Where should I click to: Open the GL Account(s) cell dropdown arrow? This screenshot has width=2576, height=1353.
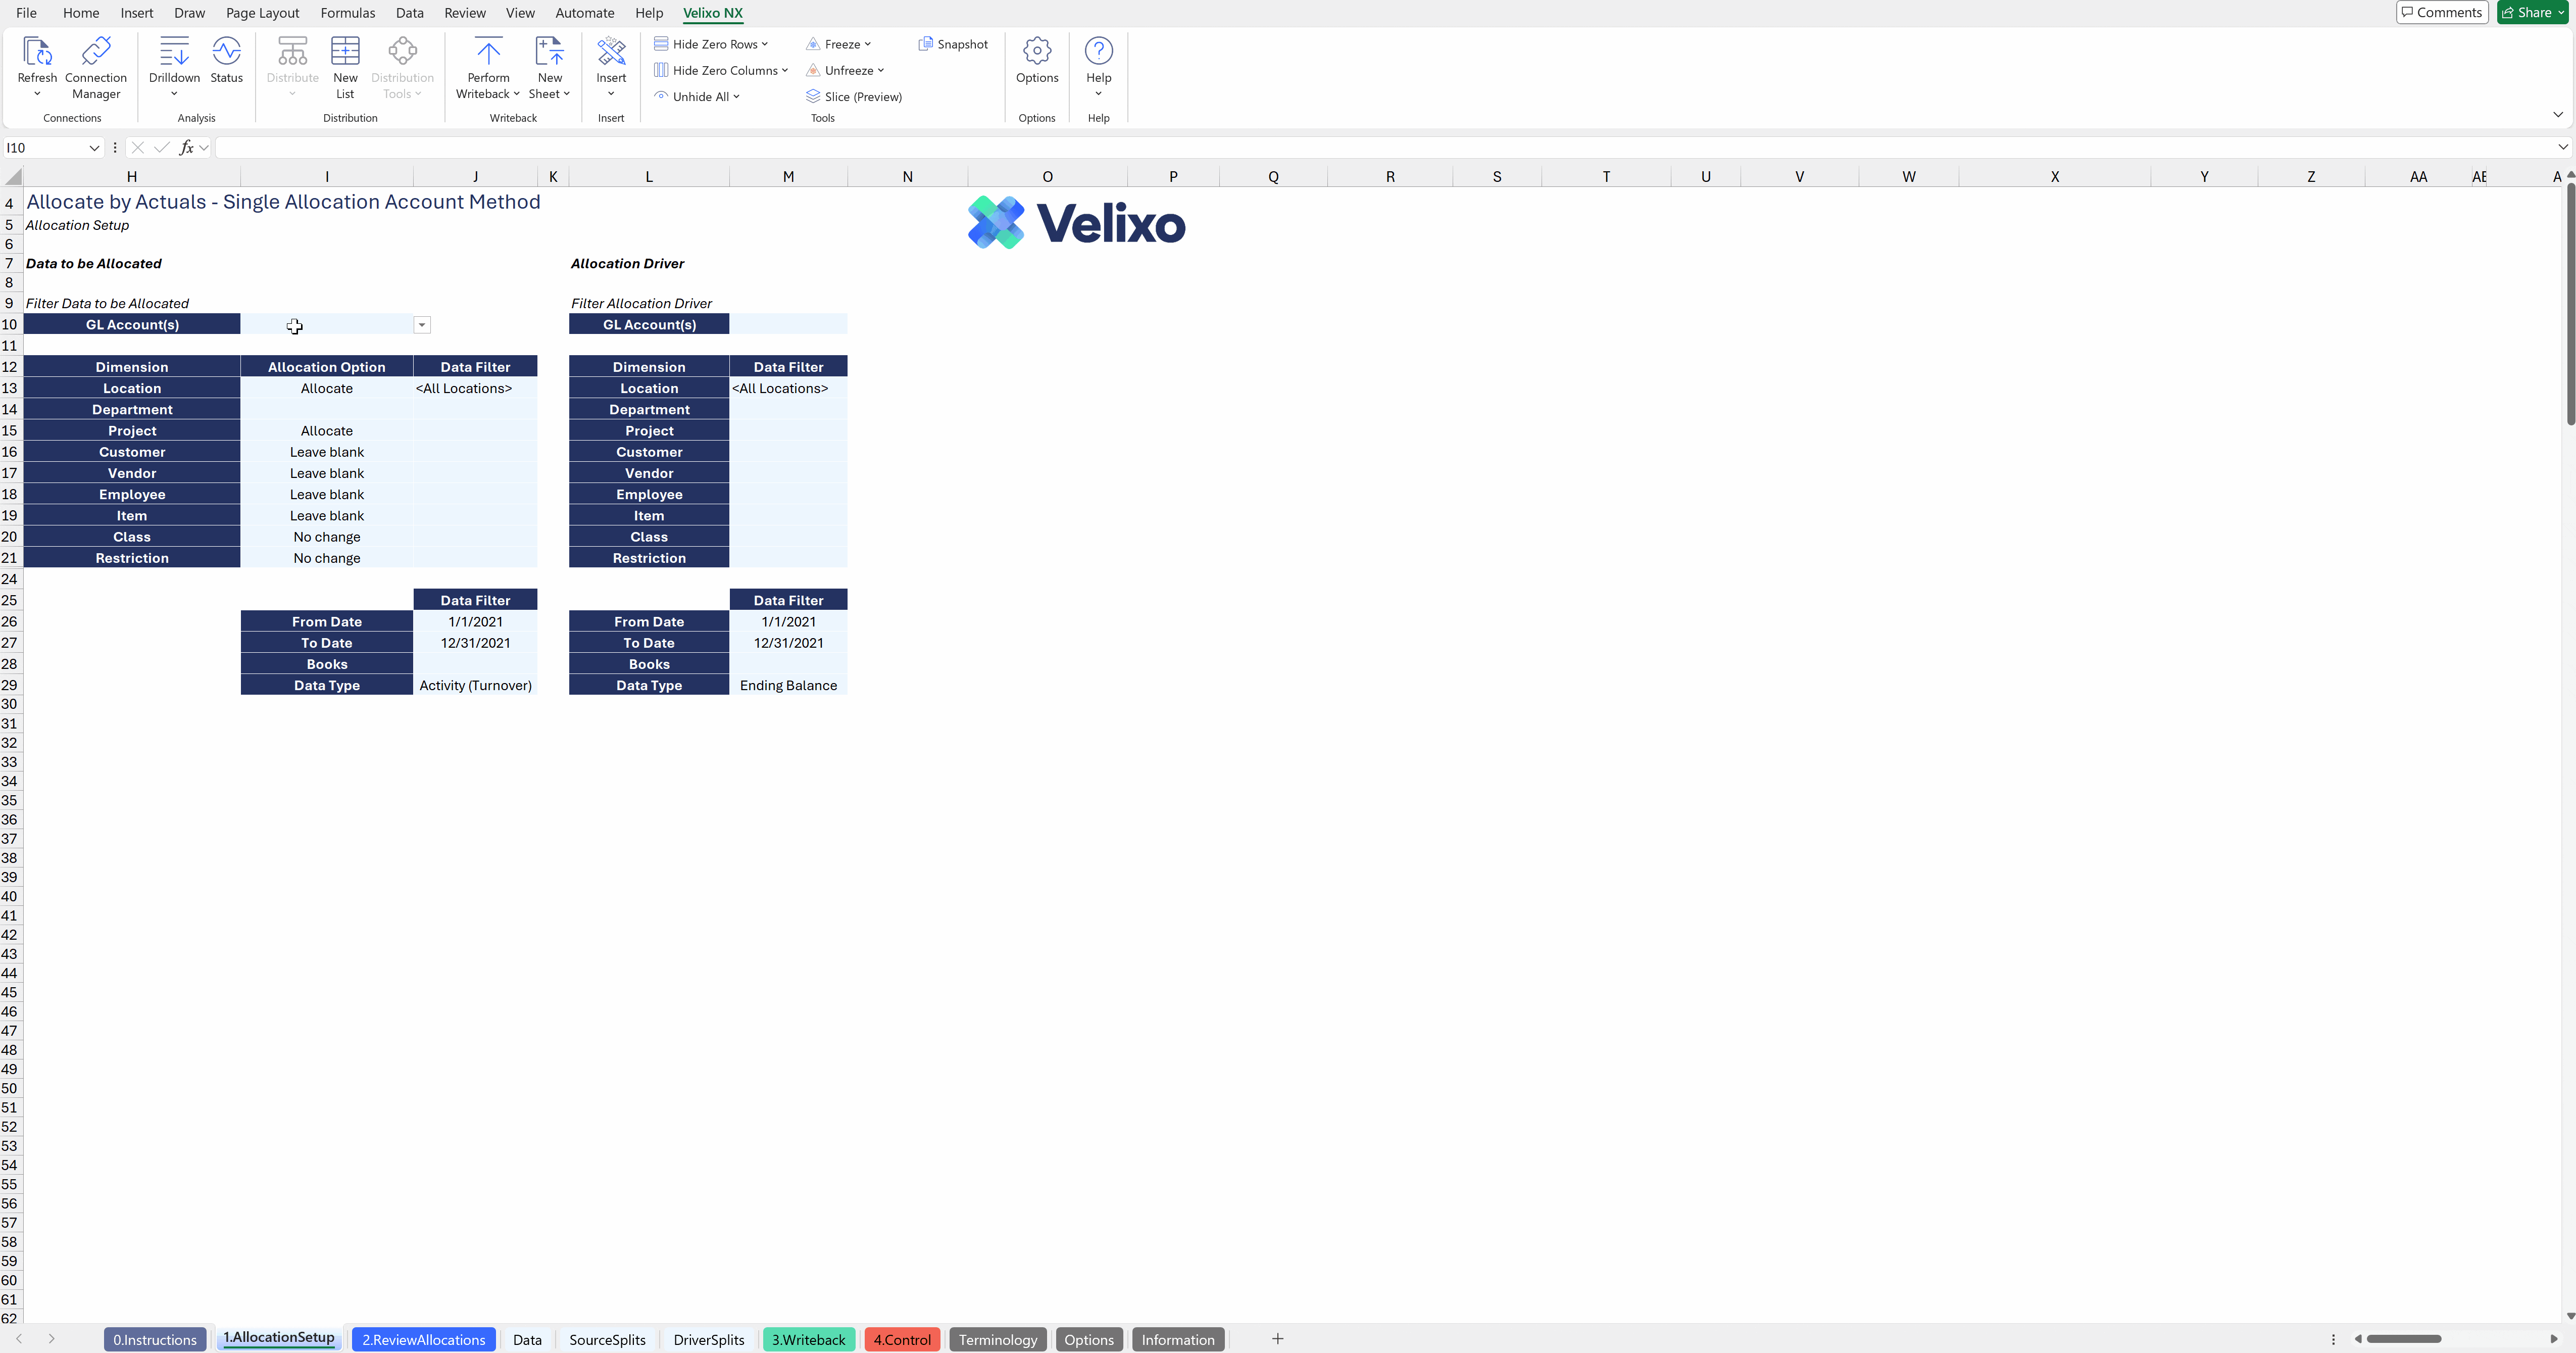coord(422,325)
